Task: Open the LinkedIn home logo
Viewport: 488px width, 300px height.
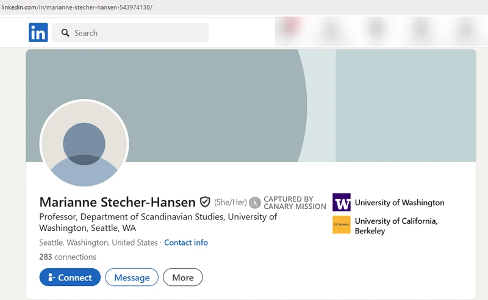Action: tap(38, 32)
